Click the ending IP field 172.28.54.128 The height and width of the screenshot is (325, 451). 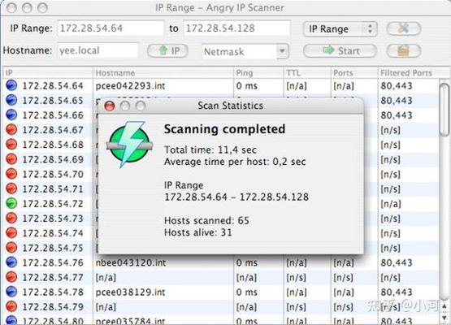click(x=236, y=28)
